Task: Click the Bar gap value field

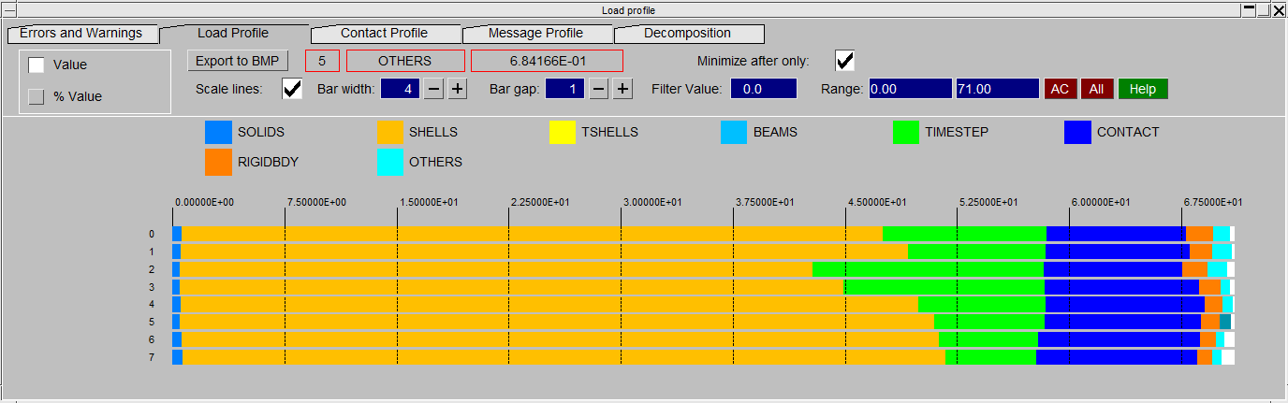Action: [566, 89]
